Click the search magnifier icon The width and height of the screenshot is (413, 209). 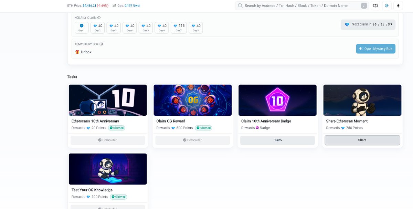coord(240,6)
